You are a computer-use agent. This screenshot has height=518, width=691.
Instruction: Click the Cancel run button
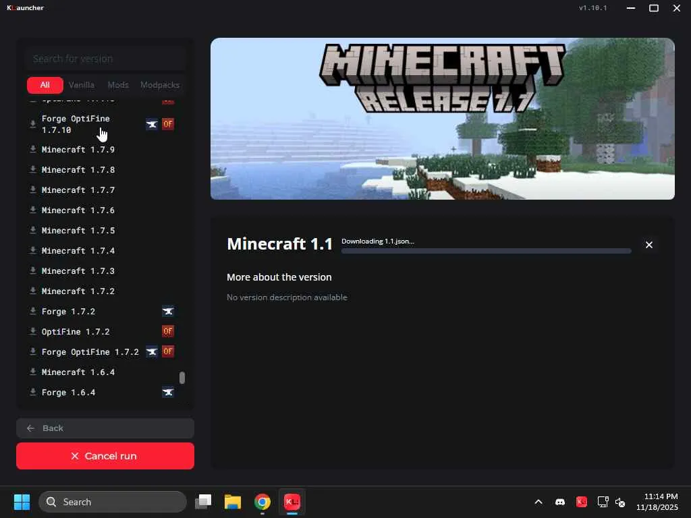click(x=105, y=456)
